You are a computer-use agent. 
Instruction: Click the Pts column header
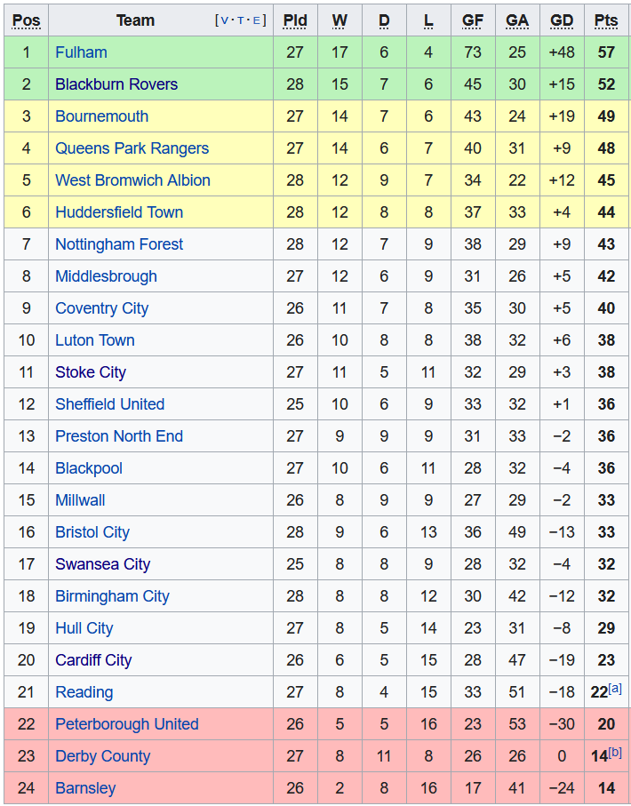pos(606,20)
